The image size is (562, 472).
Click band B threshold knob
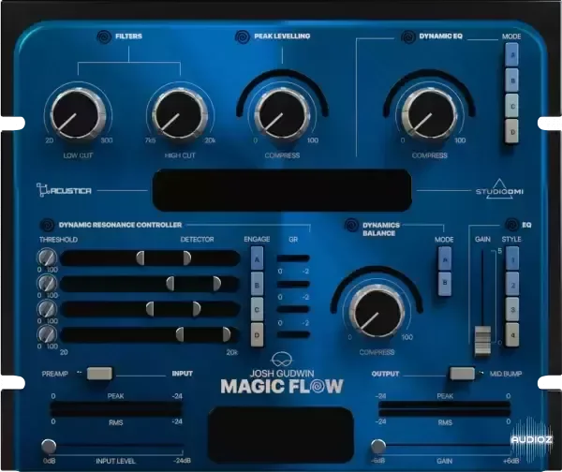click(x=48, y=284)
